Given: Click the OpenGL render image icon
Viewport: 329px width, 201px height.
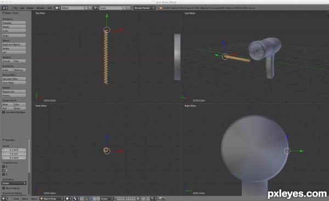Looking at the screenshot, I should pyautogui.click(x=160, y=198).
